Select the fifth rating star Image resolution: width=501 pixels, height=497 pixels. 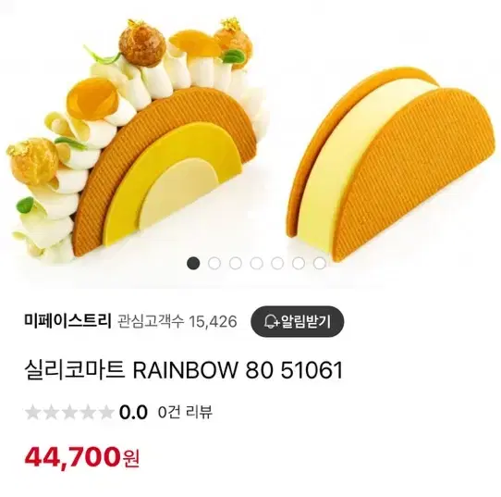point(105,412)
